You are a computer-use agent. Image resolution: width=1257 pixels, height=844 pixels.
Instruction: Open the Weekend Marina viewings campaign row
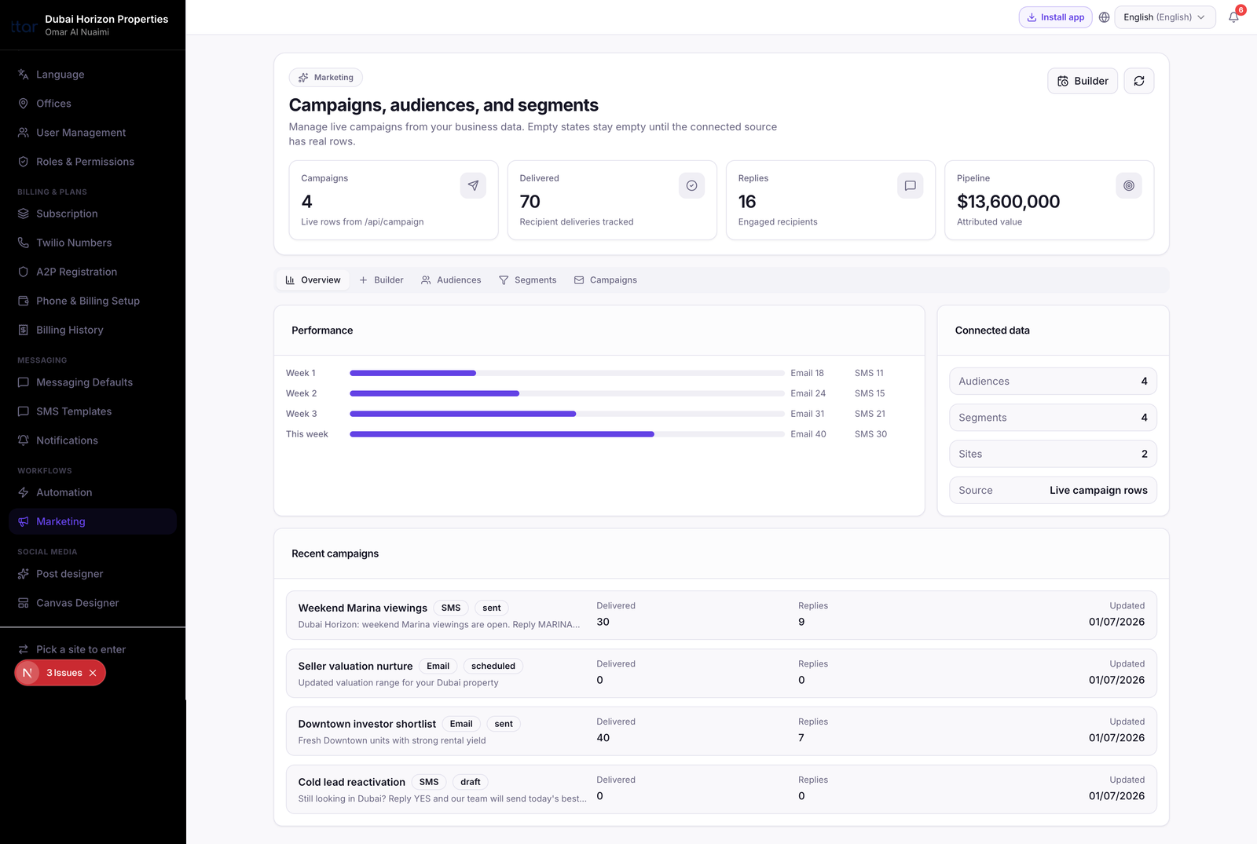pyautogui.click(x=721, y=615)
